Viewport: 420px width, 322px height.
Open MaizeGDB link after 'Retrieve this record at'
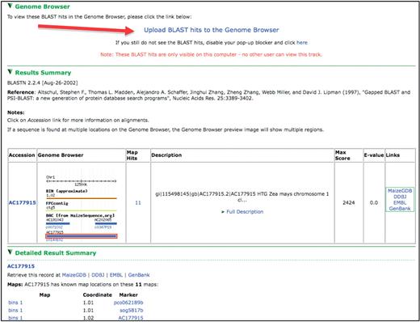tap(74, 275)
